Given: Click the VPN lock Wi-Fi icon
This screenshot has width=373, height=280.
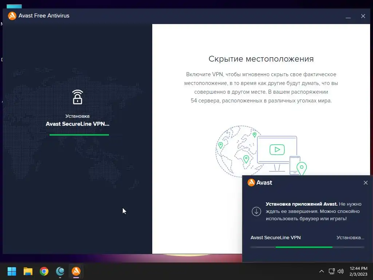Looking at the screenshot, I should (x=78, y=97).
